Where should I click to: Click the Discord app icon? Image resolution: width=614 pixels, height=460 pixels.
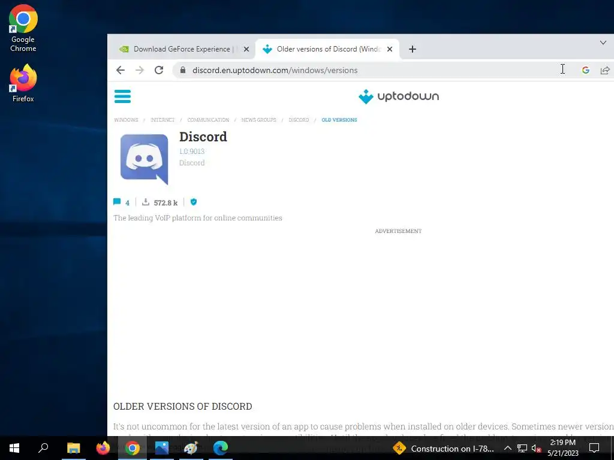[144, 159]
